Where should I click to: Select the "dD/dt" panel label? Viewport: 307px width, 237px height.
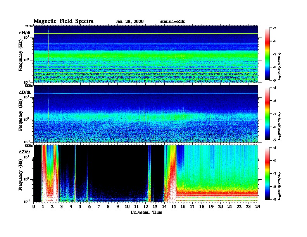[x=25, y=92]
